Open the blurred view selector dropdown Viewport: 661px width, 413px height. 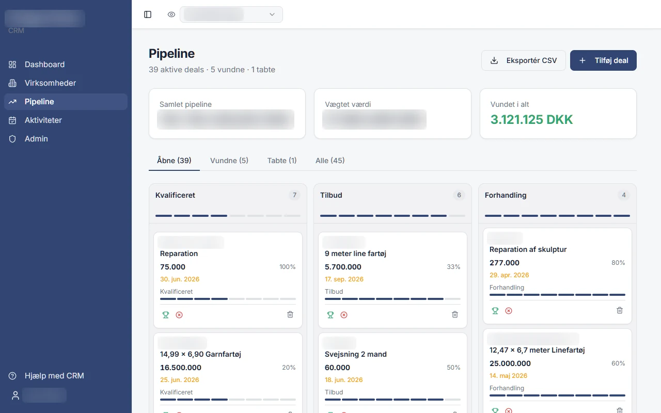231,14
